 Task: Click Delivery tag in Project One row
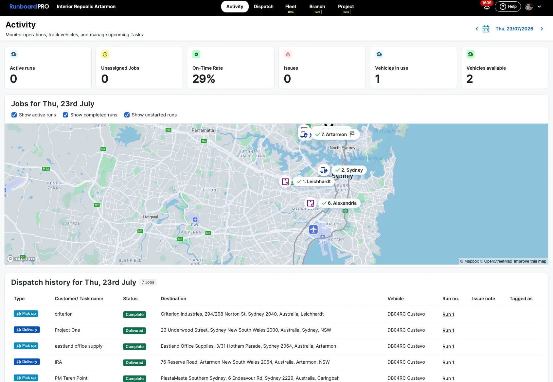tap(27, 330)
